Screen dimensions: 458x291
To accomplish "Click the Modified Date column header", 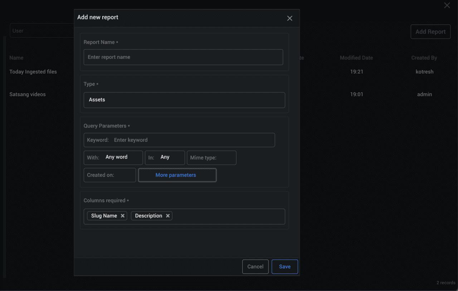I will 356,58.
